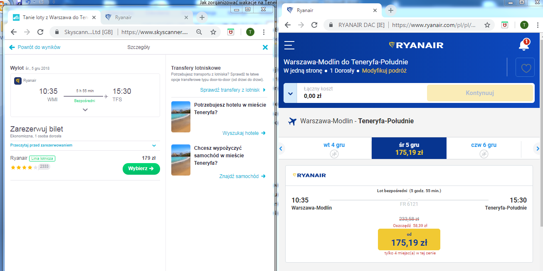Go back in Skyscanner browser window
Viewport: 543px width, 271px height.
pyautogui.click(x=14, y=32)
